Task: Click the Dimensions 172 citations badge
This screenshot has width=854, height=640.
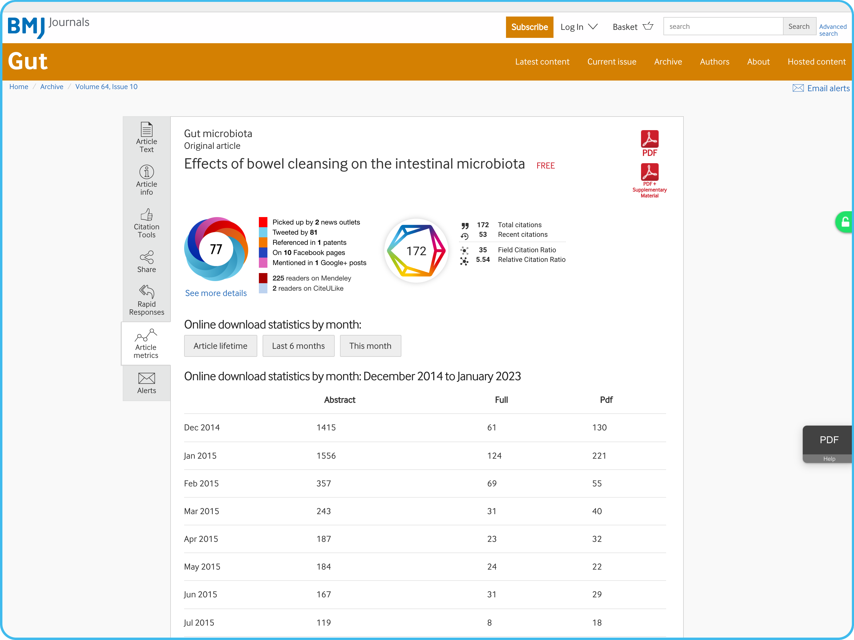Action: pos(416,251)
